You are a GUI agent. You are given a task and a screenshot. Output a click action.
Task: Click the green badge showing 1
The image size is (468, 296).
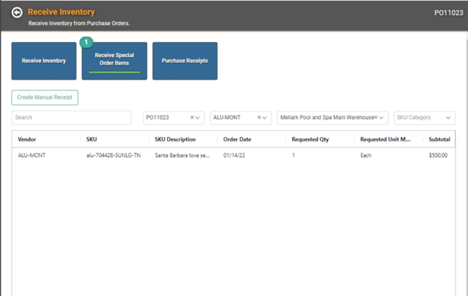(86, 42)
